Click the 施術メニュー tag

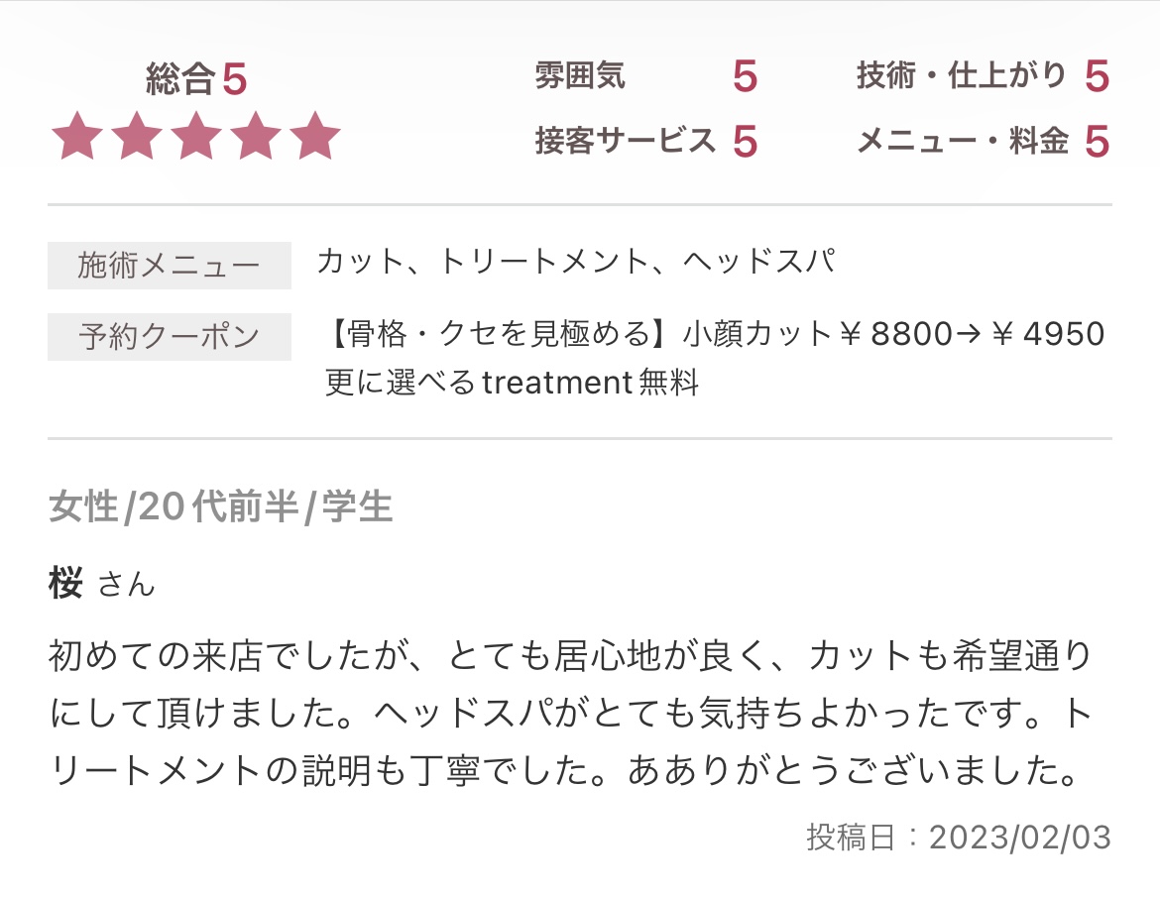(170, 266)
